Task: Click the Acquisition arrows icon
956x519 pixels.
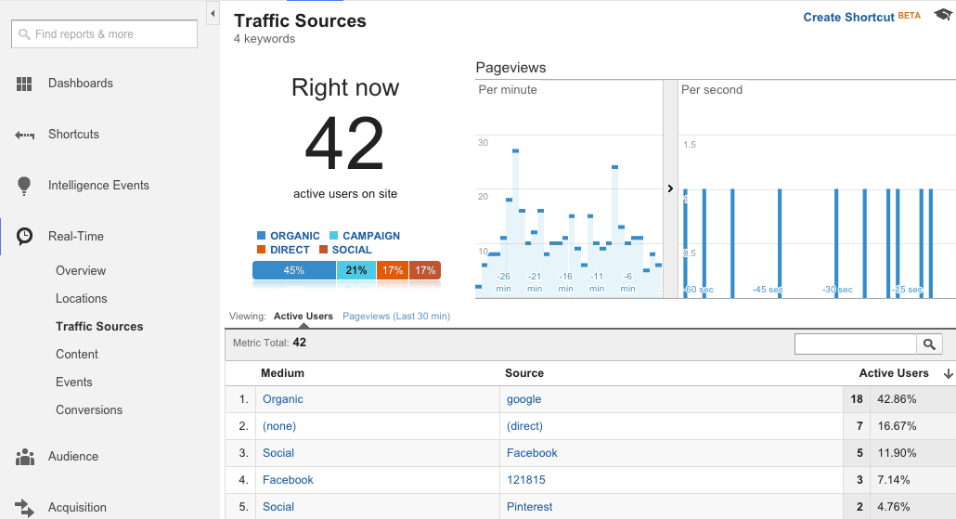Action: click(x=24, y=508)
